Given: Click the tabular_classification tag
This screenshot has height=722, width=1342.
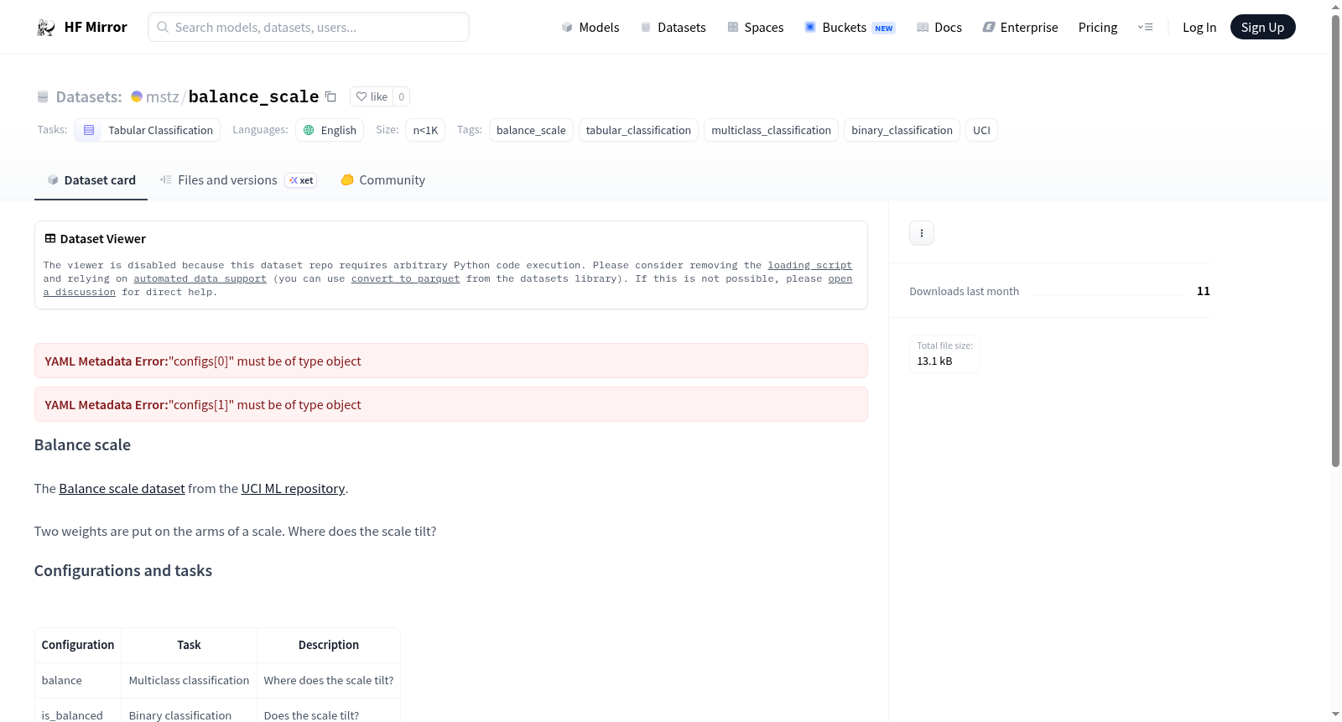Looking at the screenshot, I should click(638, 130).
